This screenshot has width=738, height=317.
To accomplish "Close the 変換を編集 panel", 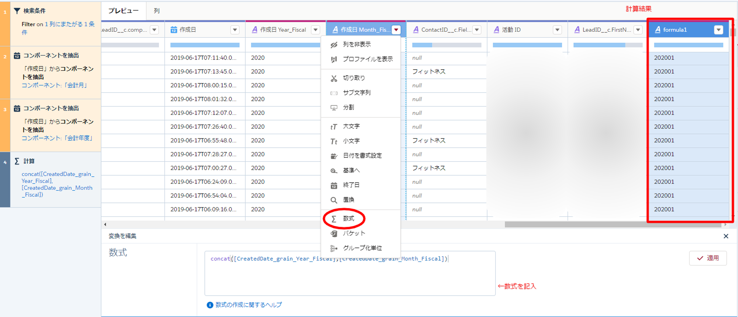I will click(x=726, y=236).
